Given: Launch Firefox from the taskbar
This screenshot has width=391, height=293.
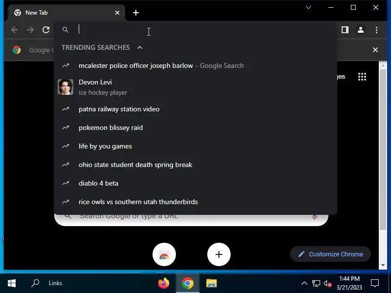Looking at the screenshot, I should click(x=164, y=283).
